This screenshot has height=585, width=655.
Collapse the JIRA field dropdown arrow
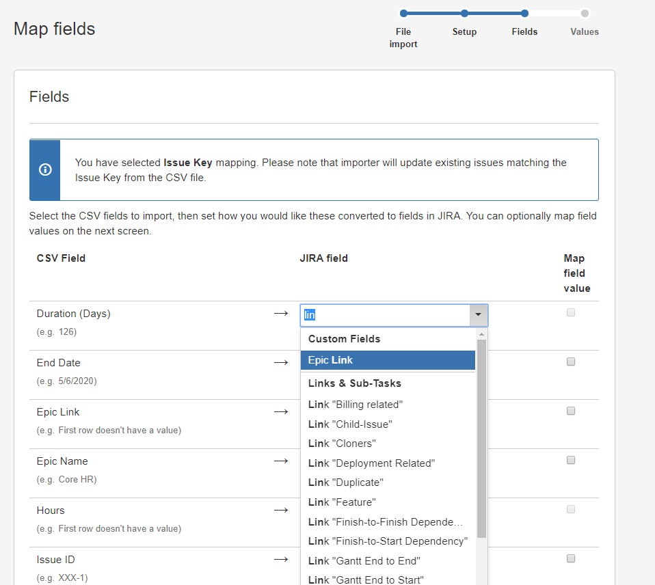[478, 315]
